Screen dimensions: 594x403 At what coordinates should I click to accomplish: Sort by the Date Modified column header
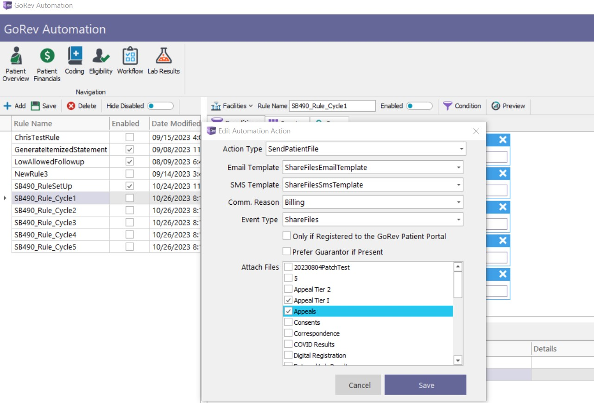pos(175,123)
